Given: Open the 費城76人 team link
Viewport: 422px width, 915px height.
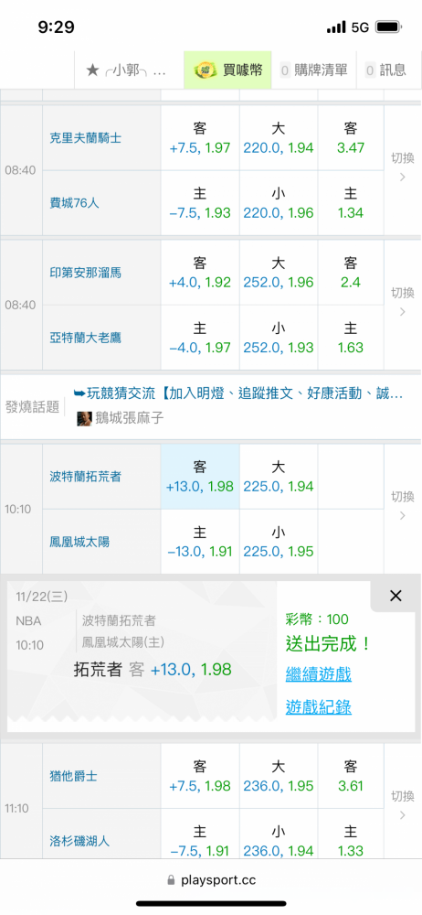Looking at the screenshot, I should 75,202.
